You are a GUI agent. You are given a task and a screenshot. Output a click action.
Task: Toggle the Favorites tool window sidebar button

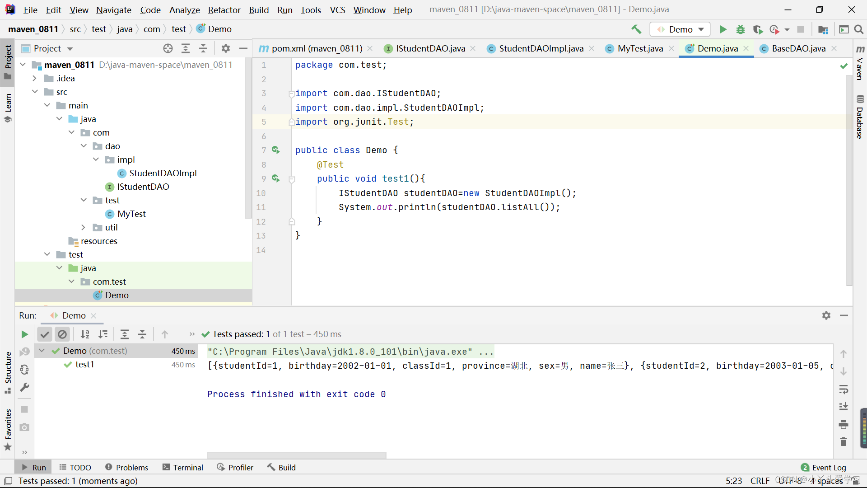tap(8, 429)
